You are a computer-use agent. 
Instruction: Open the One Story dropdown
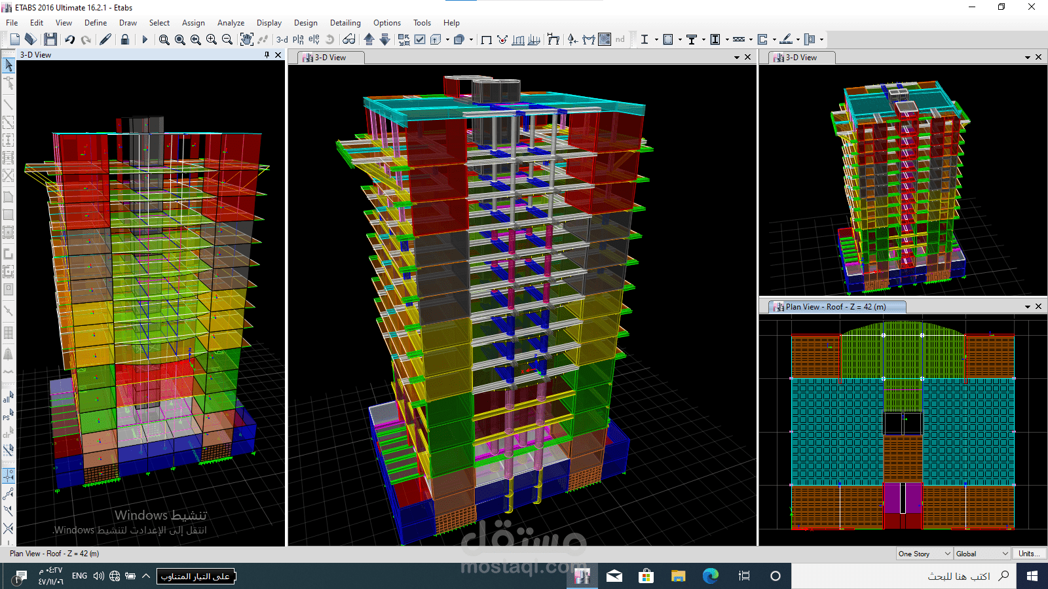(924, 554)
